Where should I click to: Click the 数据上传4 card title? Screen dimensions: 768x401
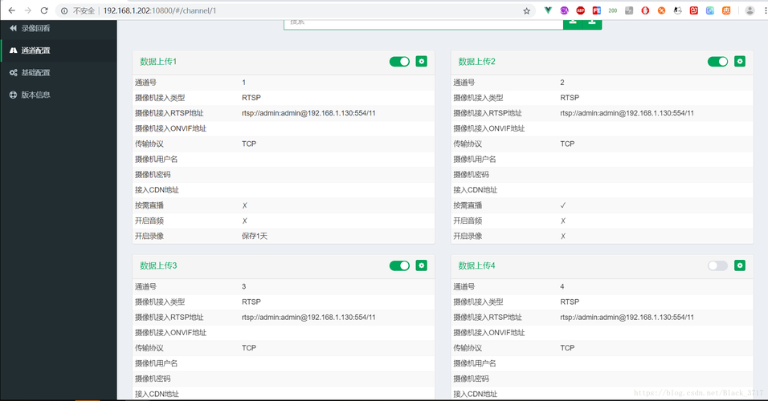[476, 265]
